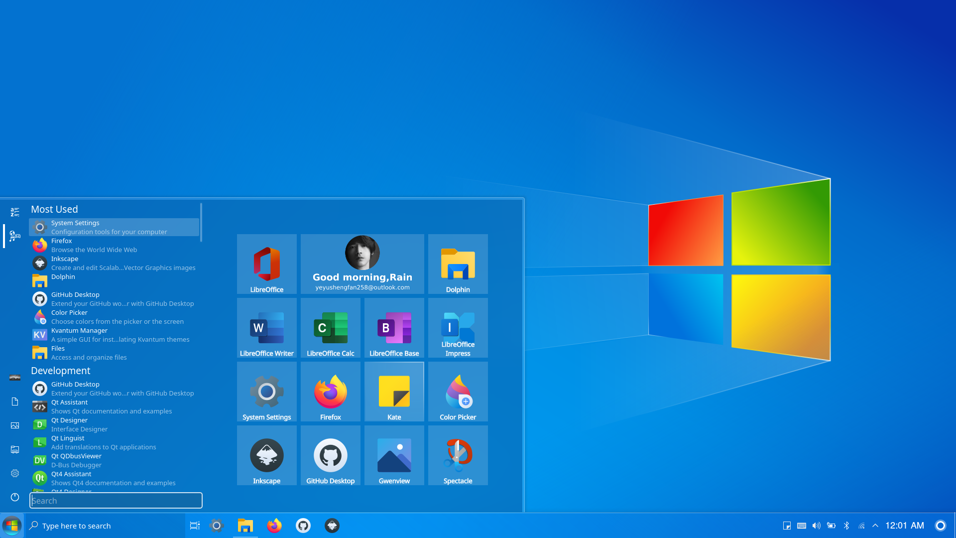Viewport: 956px width, 538px height.
Task: Click the sticky note tray icon
Action: 787,526
